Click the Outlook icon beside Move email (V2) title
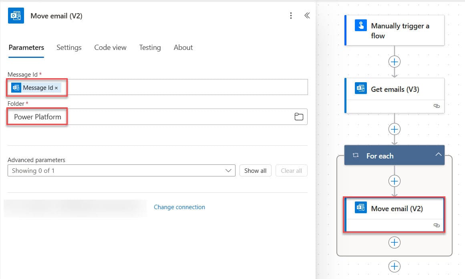 (16, 15)
